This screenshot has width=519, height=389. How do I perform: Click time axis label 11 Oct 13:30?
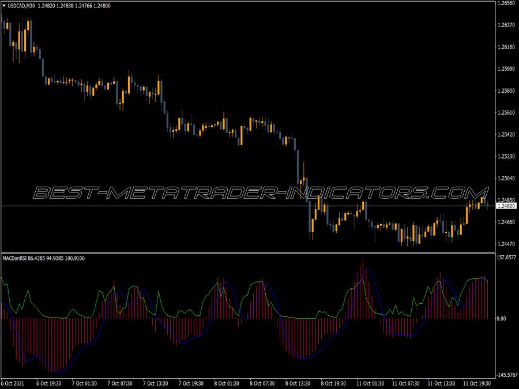click(442, 384)
